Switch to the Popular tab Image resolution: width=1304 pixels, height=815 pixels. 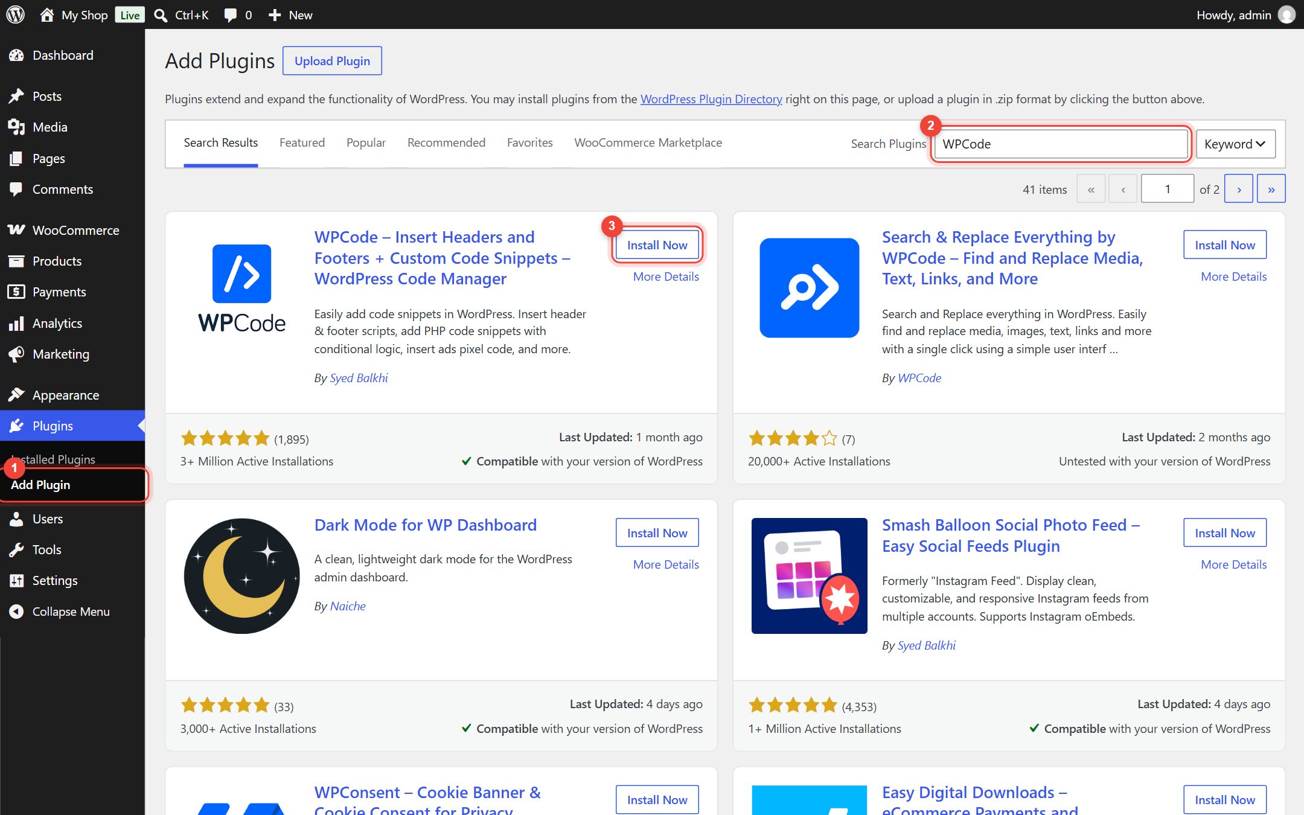click(366, 142)
